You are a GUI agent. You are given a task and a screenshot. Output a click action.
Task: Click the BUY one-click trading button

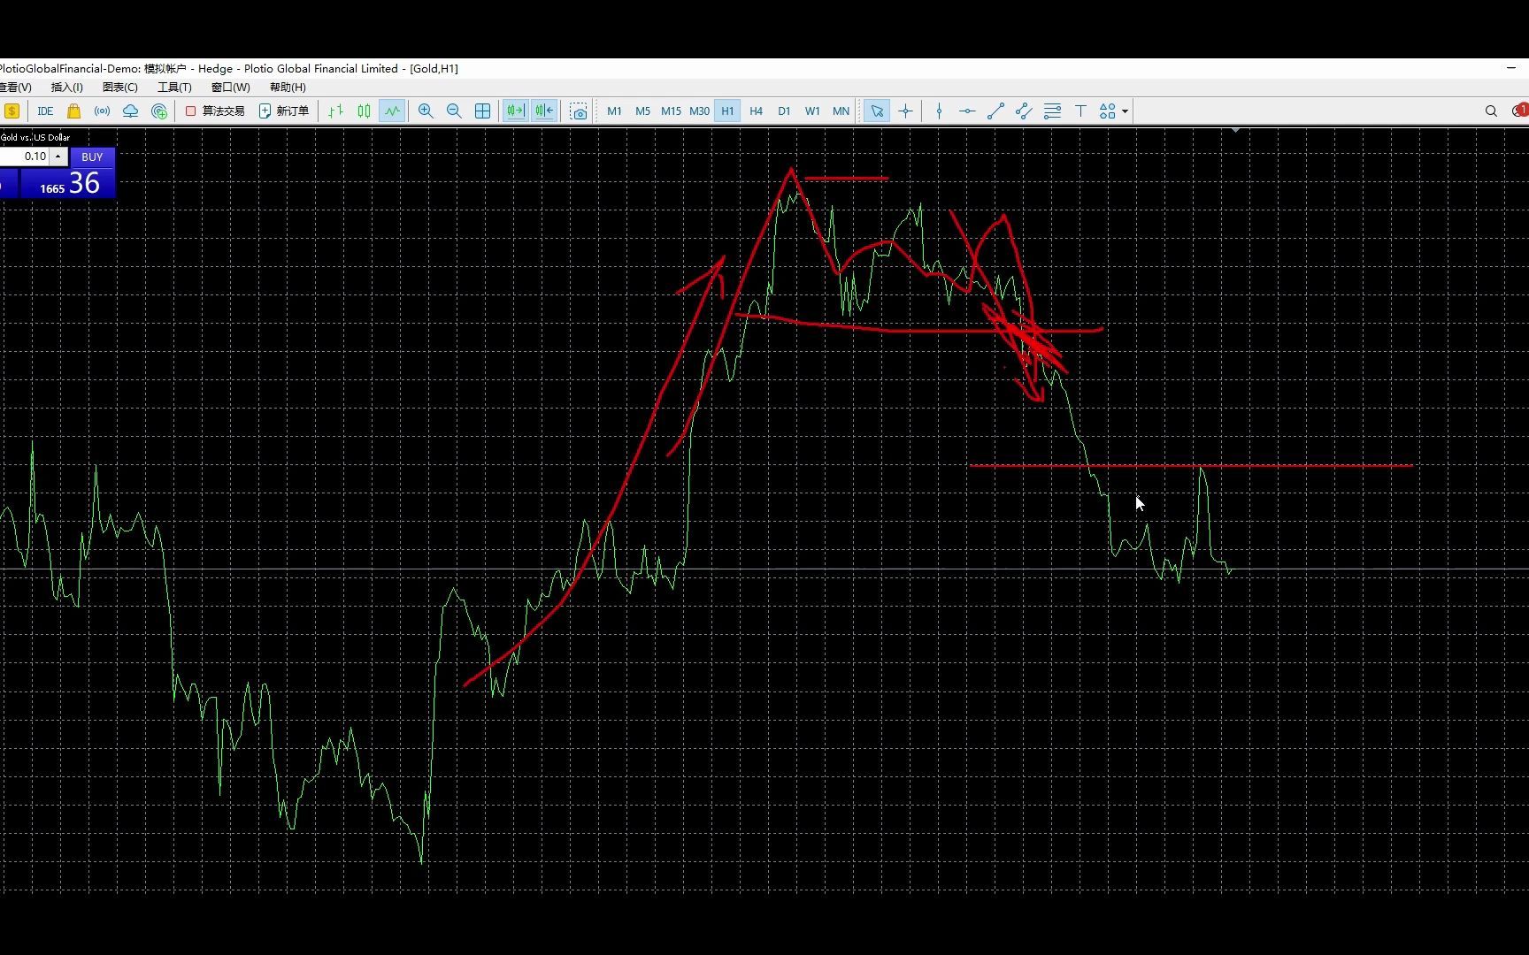(x=92, y=157)
